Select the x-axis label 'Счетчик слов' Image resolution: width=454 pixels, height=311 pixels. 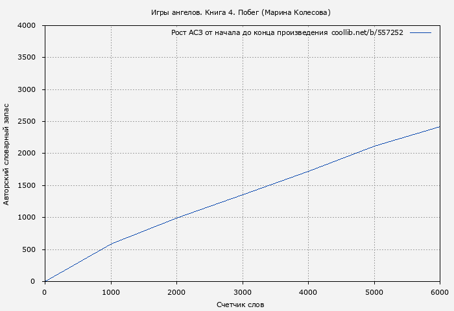(x=241, y=305)
